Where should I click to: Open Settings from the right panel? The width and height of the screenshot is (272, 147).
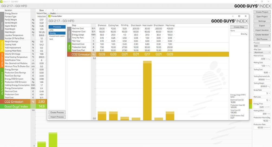tap(262, 21)
